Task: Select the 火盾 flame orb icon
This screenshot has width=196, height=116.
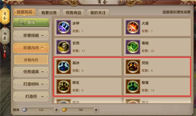Action: (133, 27)
